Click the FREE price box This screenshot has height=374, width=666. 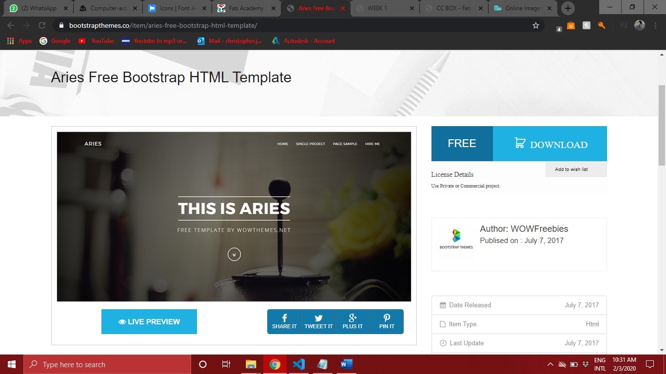click(x=462, y=144)
